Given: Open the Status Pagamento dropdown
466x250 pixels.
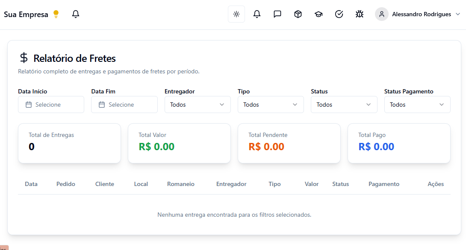Looking at the screenshot, I should pos(417,105).
